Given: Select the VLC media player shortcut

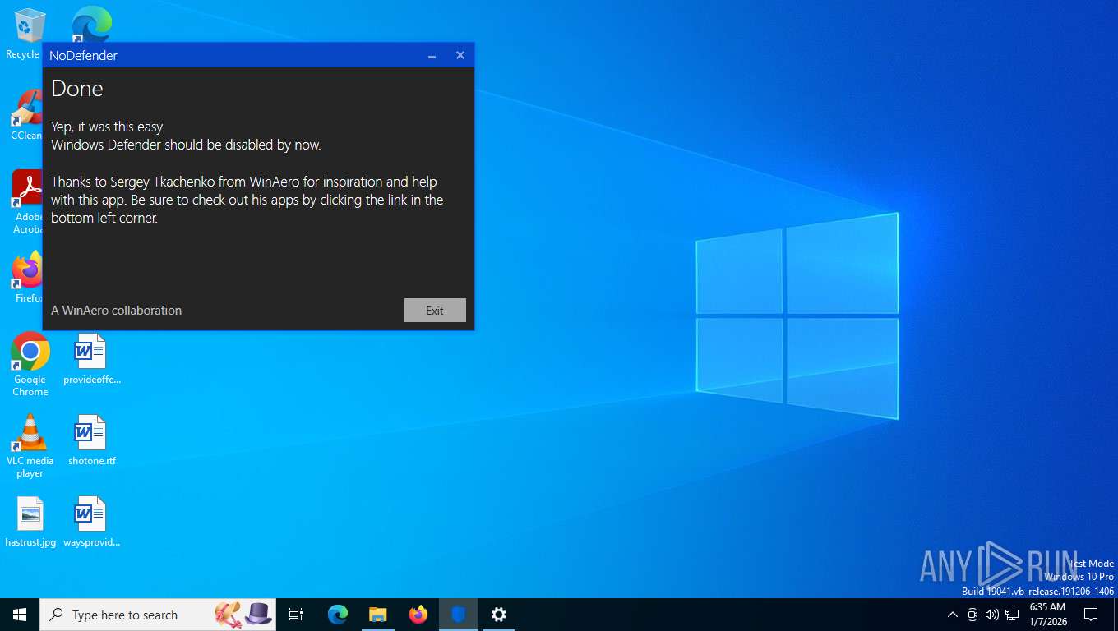Looking at the screenshot, I should click(x=30, y=446).
